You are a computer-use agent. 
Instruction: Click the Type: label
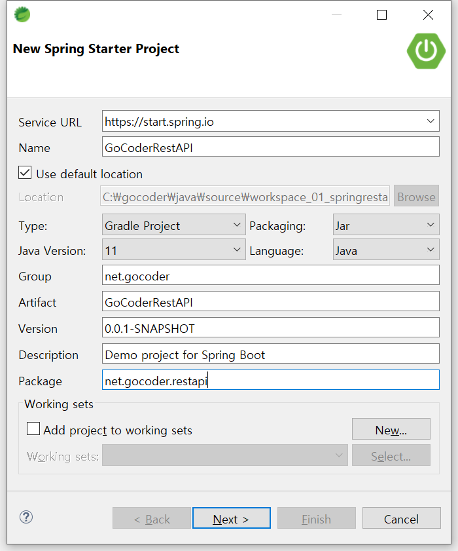33,226
